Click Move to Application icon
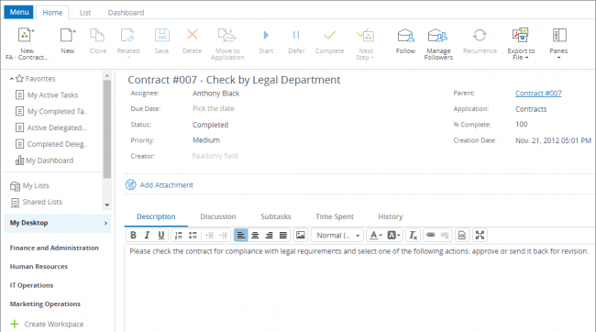The width and height of the screenshot is (596, 332). [227, 36]
